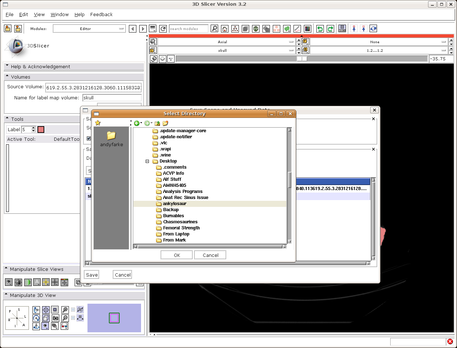Open the Help menu

click(79, 14)
